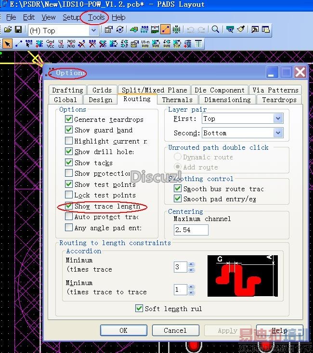Open the View menu
313x353 pixels.
pos(49,17)
